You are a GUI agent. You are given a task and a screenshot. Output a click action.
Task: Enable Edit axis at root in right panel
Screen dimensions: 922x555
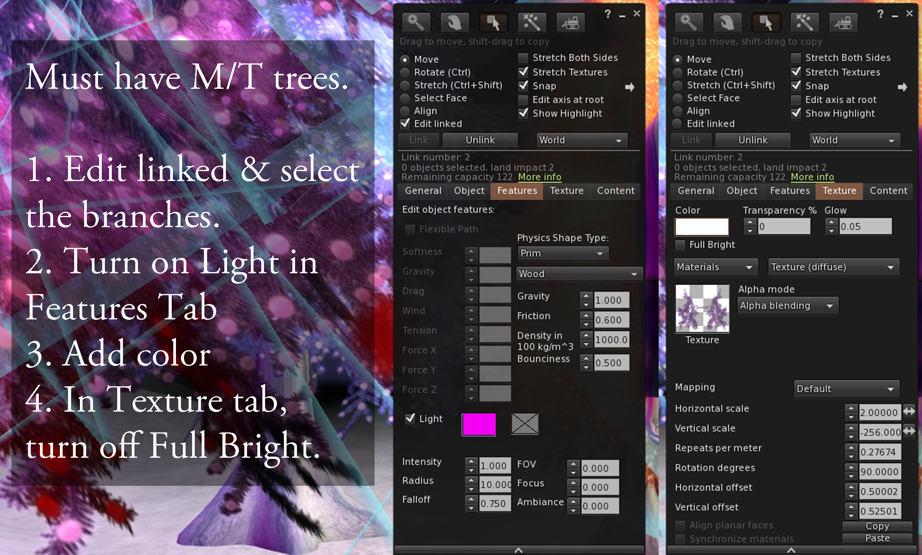coord(796,100)
